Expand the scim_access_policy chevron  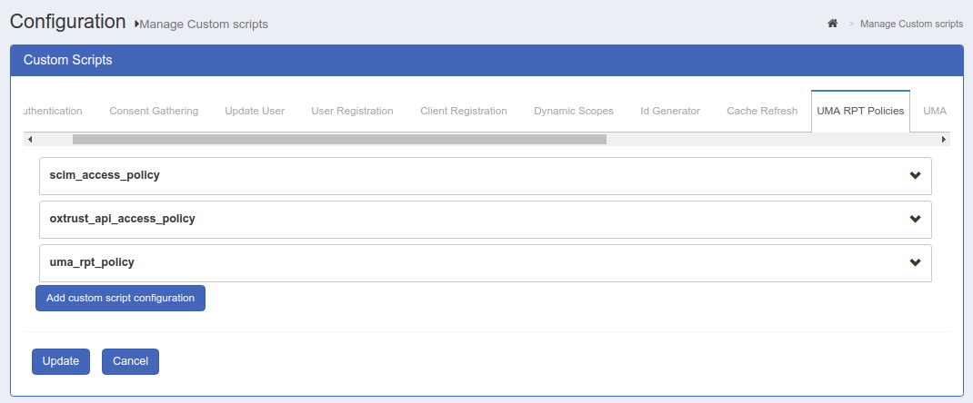(x=915, y=175)
